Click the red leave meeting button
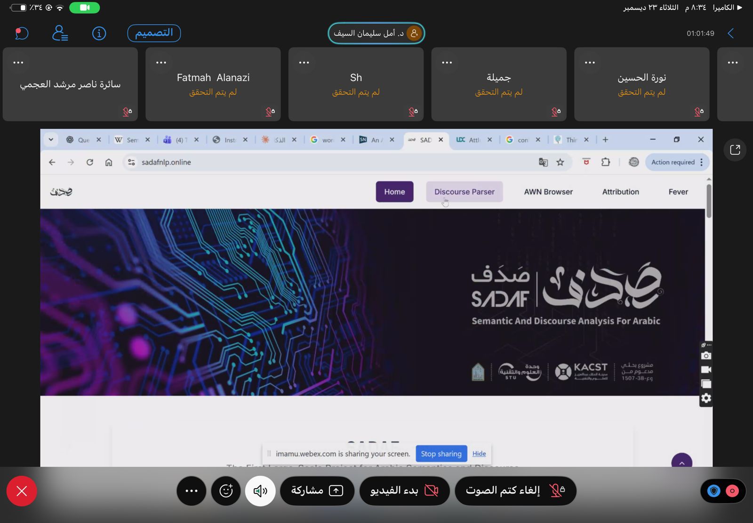Viewport: 753px width, 523px height. (22, 491)
